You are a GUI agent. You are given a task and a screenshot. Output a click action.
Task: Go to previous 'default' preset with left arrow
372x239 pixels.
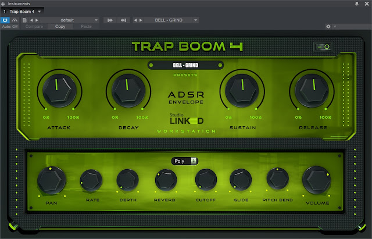coord(31,20)
